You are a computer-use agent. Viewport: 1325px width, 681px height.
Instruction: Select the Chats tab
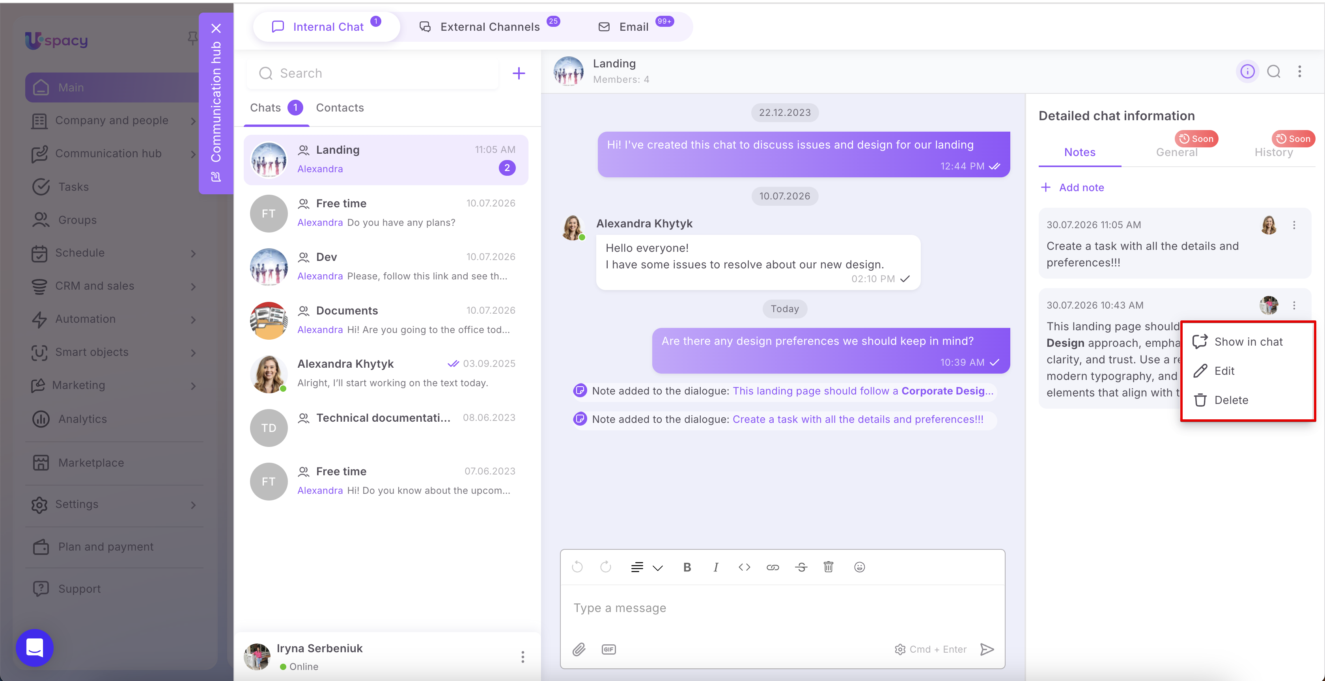(276, 108)
